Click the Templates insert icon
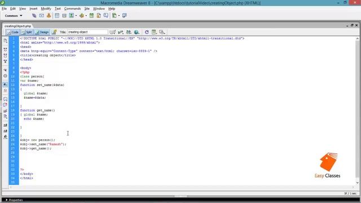 [115, 16]
